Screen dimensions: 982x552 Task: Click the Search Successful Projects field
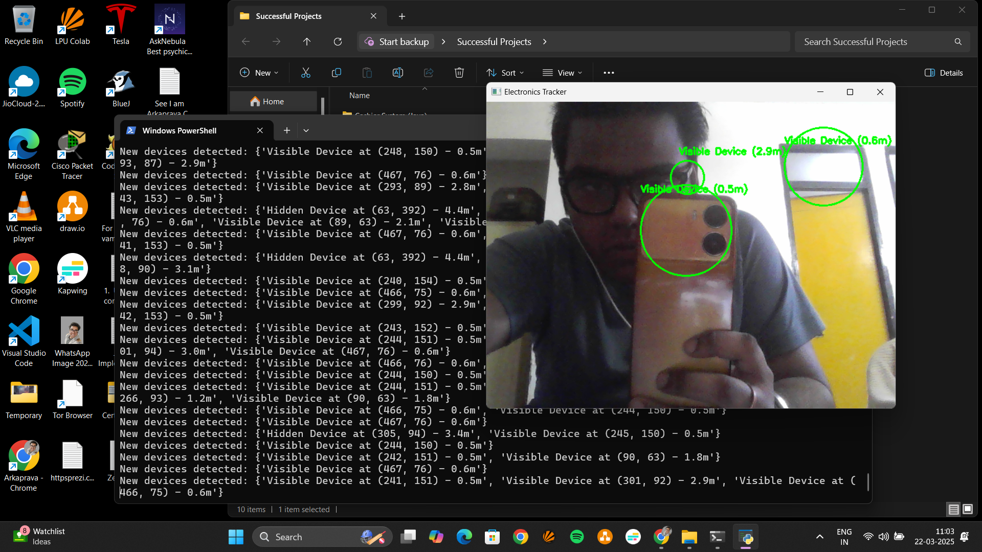pyautogui.click(x=882, y=41)
